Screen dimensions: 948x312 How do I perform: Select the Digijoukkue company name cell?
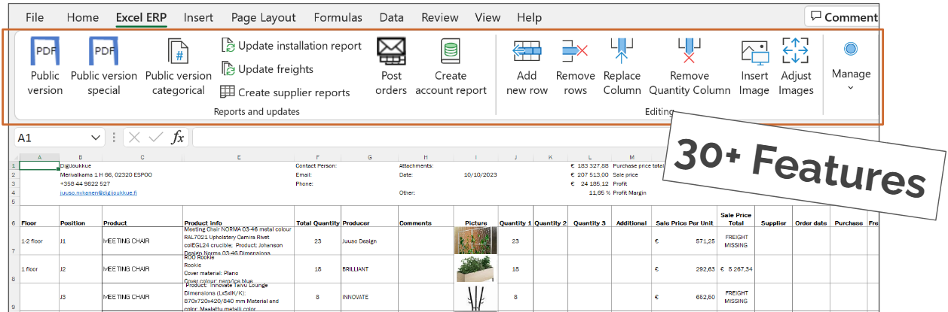(x=79, y=165)
